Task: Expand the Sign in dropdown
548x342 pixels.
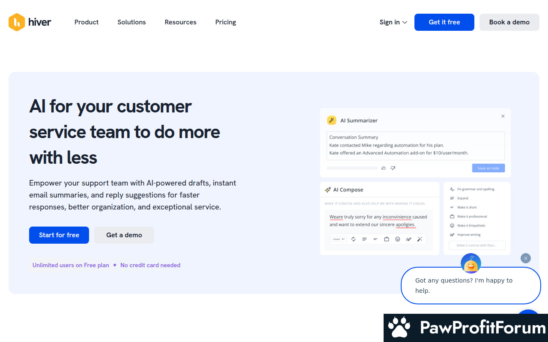Action: 393,22
